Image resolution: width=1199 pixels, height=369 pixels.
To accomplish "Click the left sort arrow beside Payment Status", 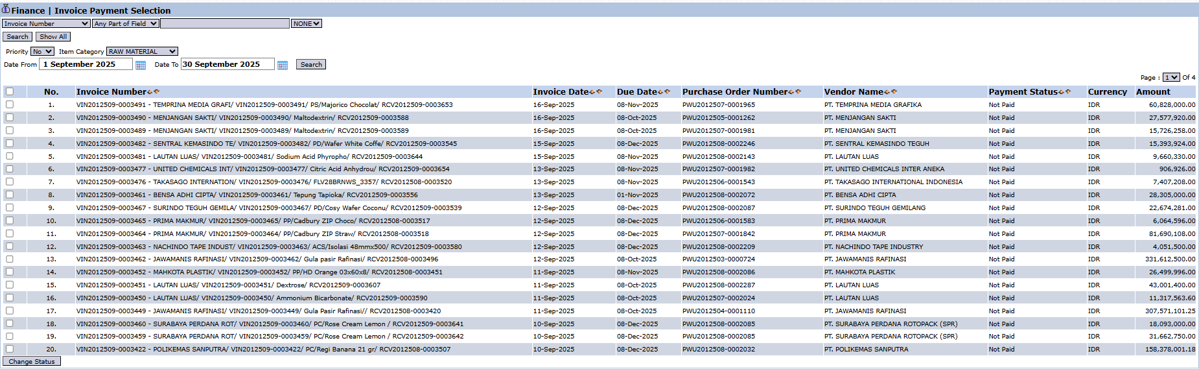I will click(x=1061, y=92).
